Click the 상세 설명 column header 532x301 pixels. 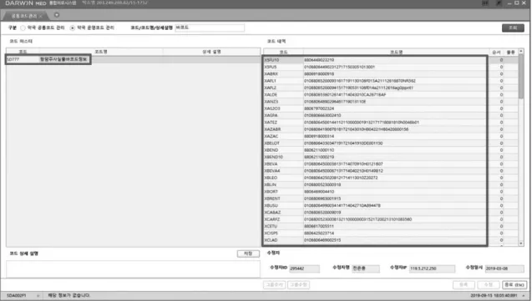point(212,52)
